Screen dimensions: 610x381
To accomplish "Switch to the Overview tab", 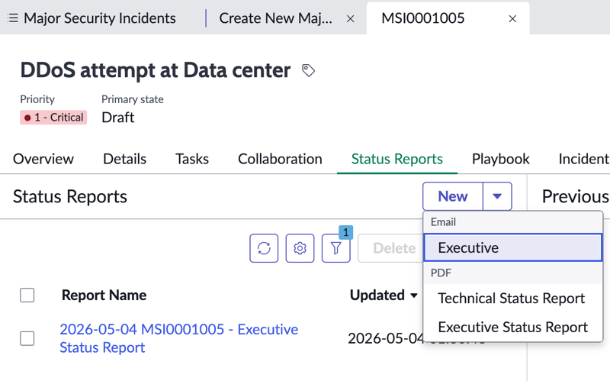I will [x=43, y=159].
